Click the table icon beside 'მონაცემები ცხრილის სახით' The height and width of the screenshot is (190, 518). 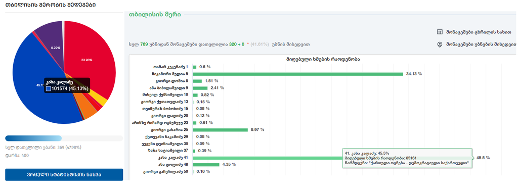(440, 32)
